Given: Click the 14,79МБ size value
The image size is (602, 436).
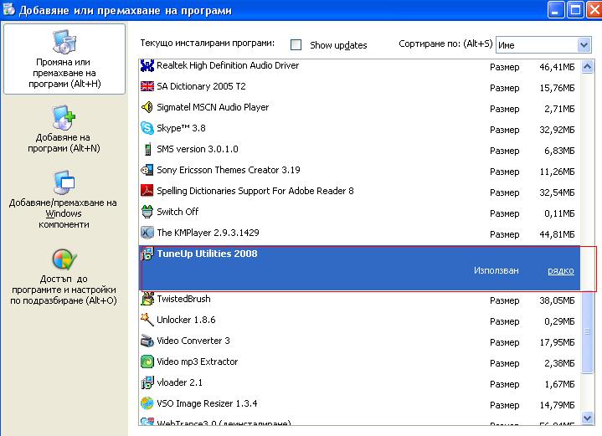Looking at the screenshot, I should [557, 405].
